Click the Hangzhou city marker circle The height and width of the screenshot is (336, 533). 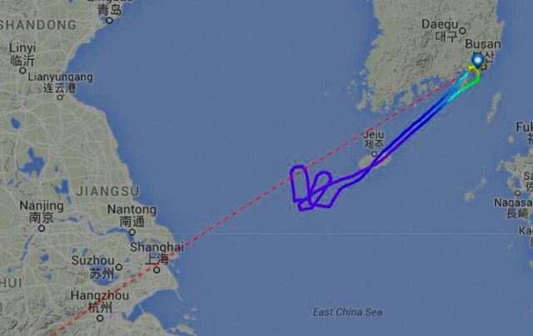(100, 318)
